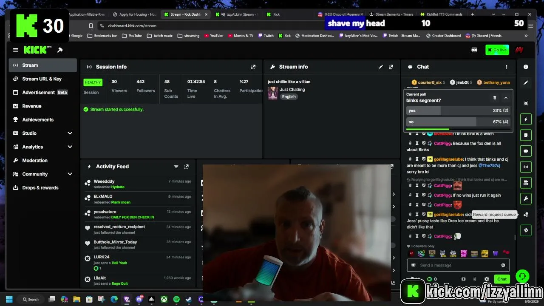This screenshot has width=544, height=306.
Task: Pop out the Activity Feed panel
Action: (x=186, y=167)
